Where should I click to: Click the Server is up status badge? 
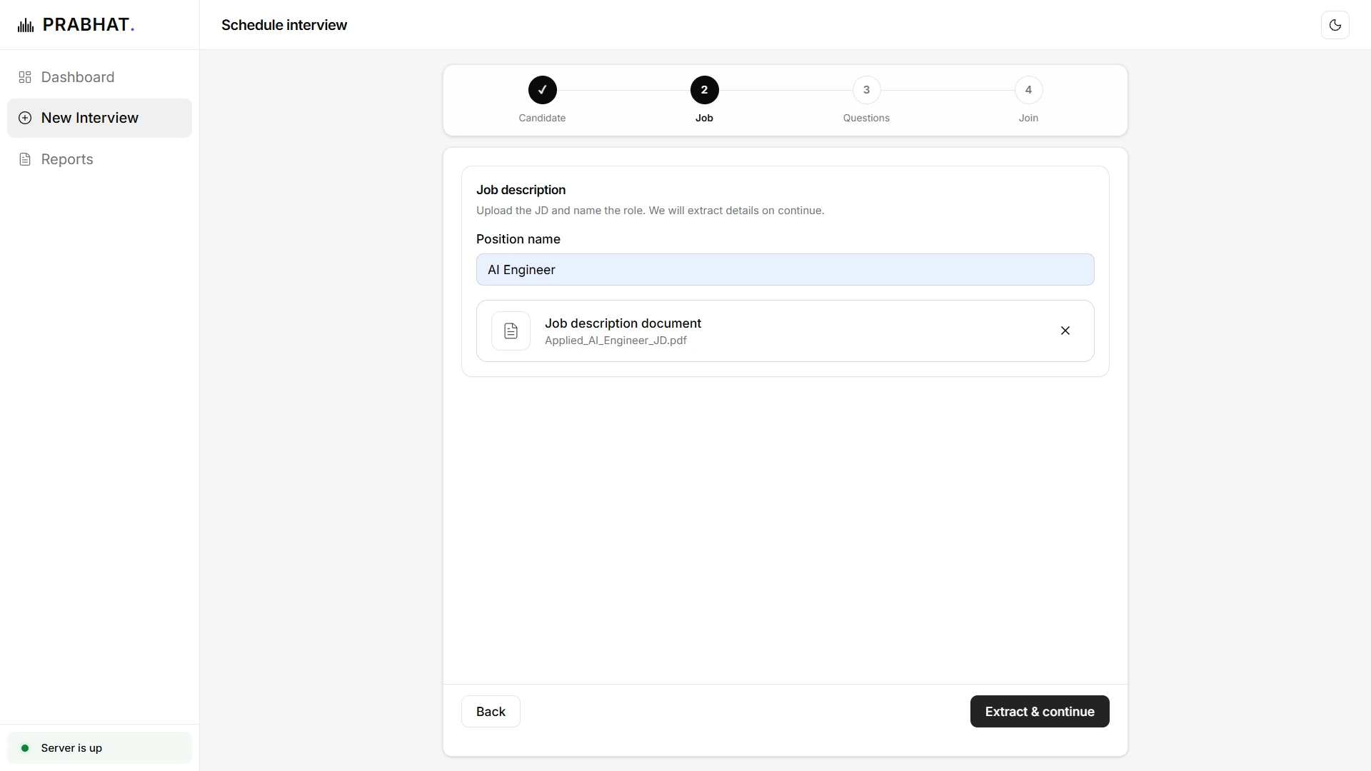[x=99, y=748]
